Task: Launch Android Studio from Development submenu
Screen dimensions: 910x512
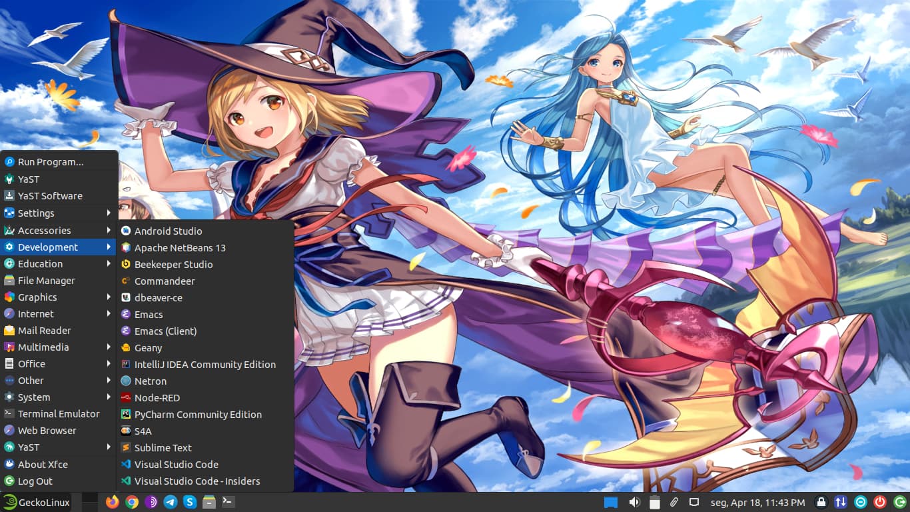Action: (205, 231)
